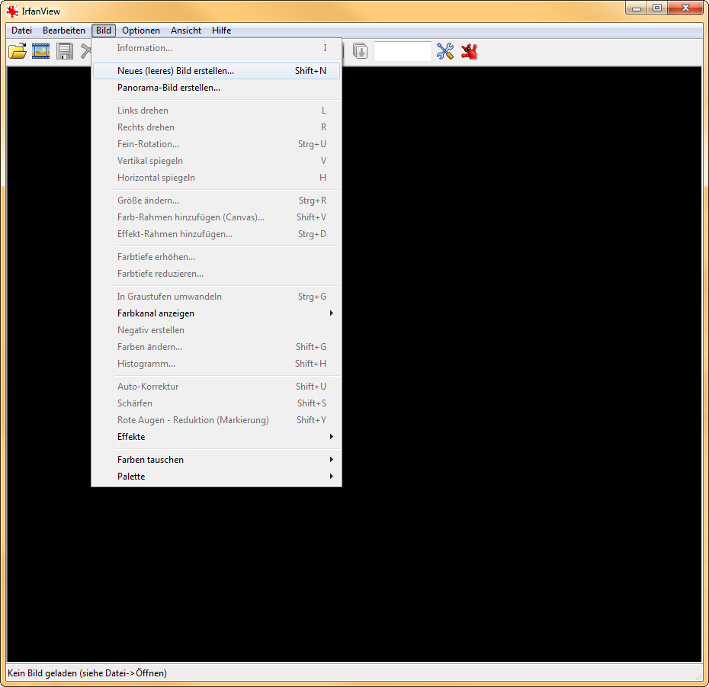Open the Datei menu
The image size is (709, 687).
point(21,30)
